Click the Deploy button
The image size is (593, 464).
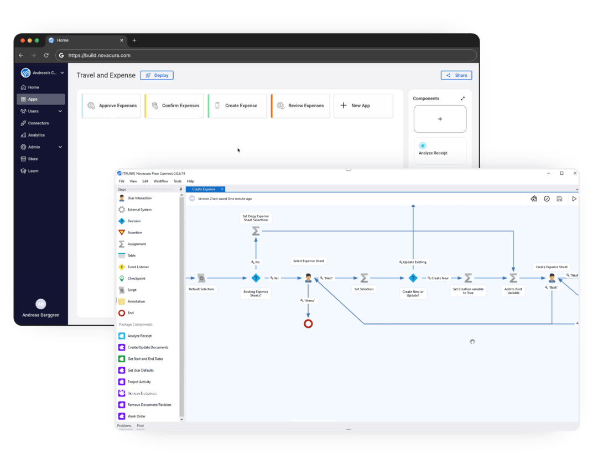[x=157, y=75]
